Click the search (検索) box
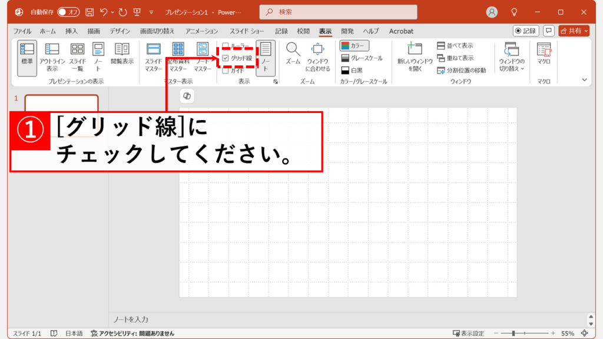603x339 pixels. coord(339,12)
